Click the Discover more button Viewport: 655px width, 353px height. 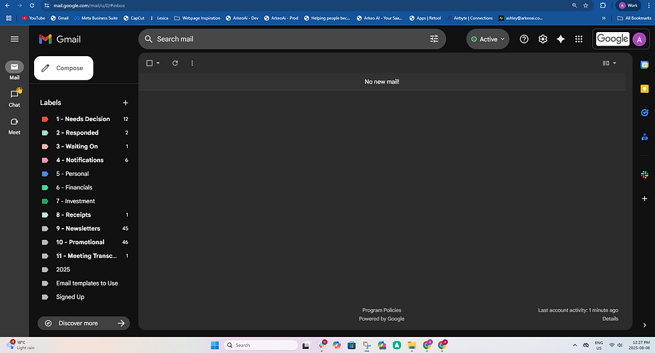point(84,324)
